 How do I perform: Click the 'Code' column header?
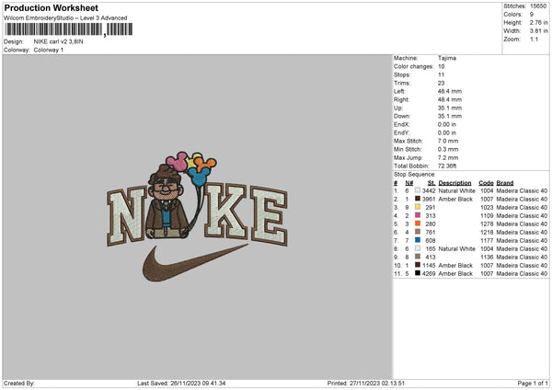click(x=486, y=183)
